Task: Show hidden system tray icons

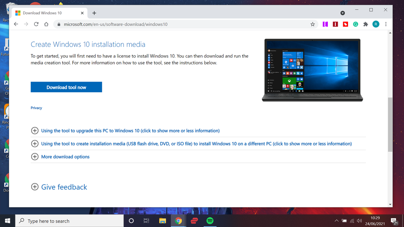Action: pyautogui.click(x=337, y=221)
